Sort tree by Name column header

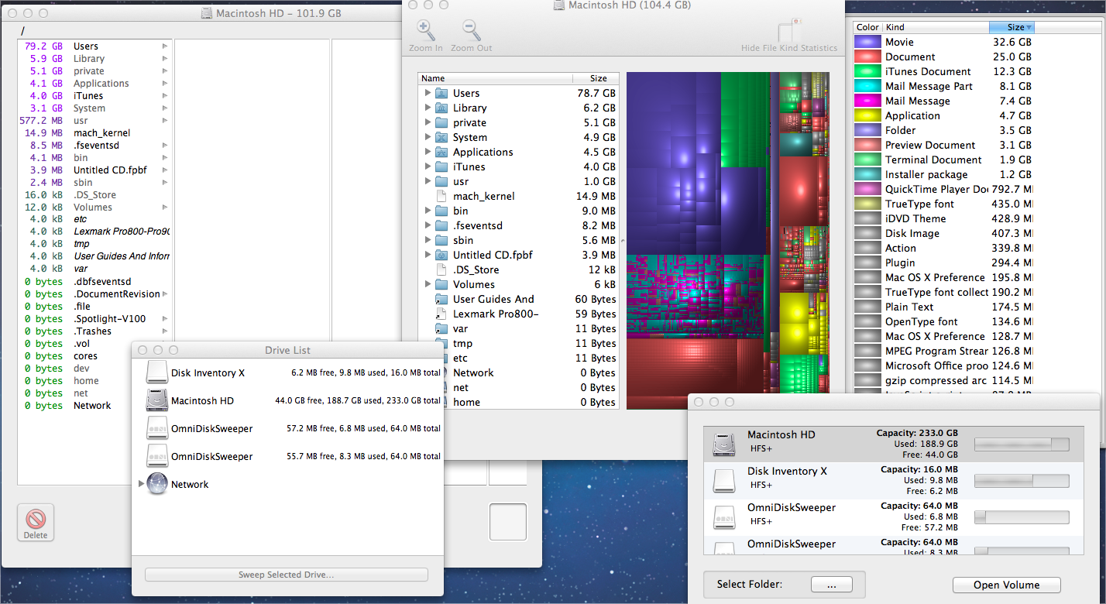pos(495,78)
